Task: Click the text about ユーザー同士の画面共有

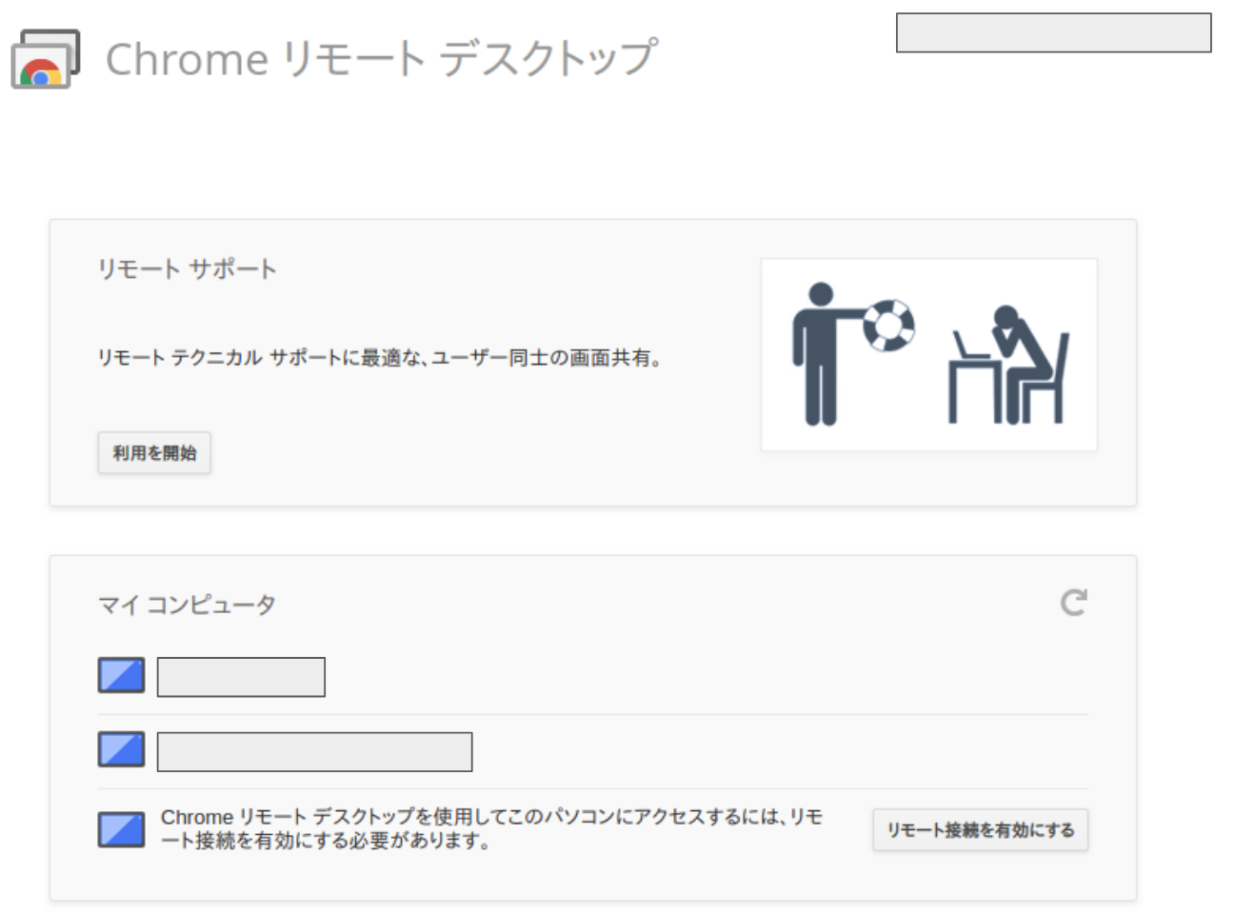Action: coord(380,358)
